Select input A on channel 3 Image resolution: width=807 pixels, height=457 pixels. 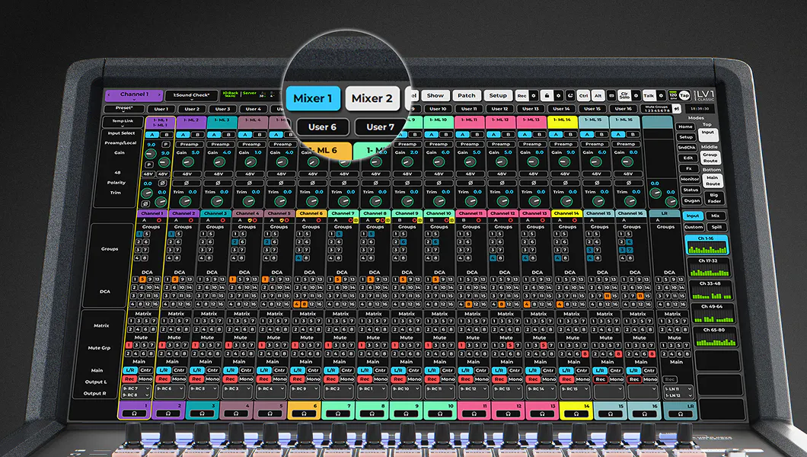(x=214, y=134)
